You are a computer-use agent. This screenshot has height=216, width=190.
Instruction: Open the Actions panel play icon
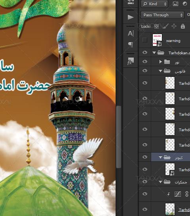(x=131, y=17)
